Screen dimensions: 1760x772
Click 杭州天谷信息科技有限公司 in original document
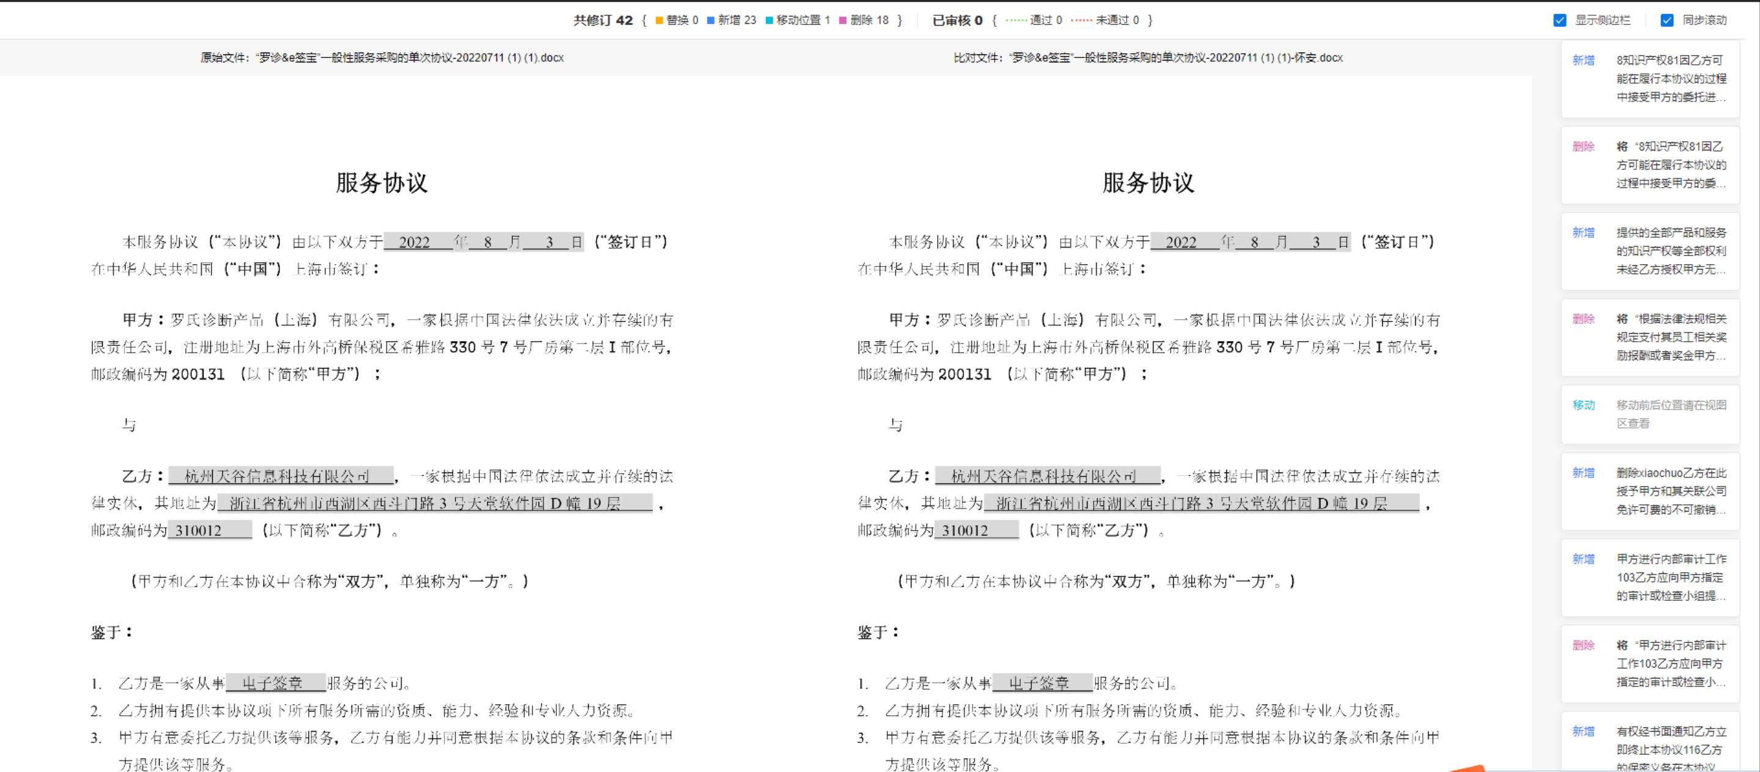click(281, 476)
